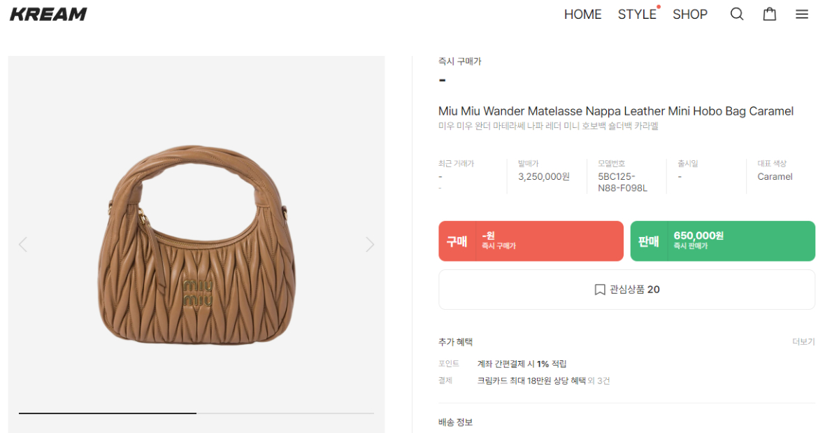The image size is (839, 433).
Task: Click the image carousel progress bar
Action: (x=196, y=413)
